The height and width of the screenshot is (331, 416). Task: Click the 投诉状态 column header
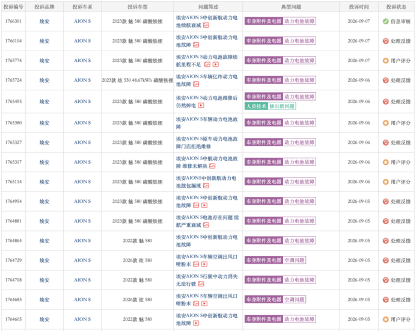(x=396, y=7)
